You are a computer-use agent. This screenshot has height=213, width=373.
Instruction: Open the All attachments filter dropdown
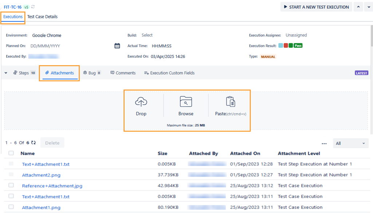350,143
